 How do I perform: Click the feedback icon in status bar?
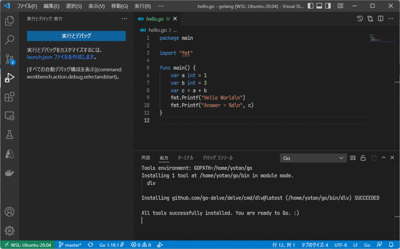(379, 245)
